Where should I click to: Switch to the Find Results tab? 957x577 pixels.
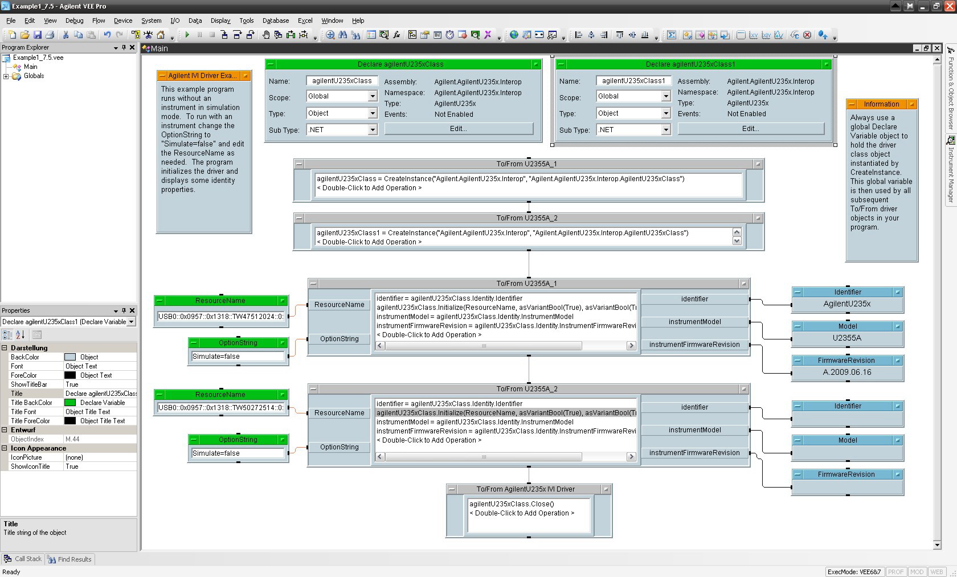69,559
